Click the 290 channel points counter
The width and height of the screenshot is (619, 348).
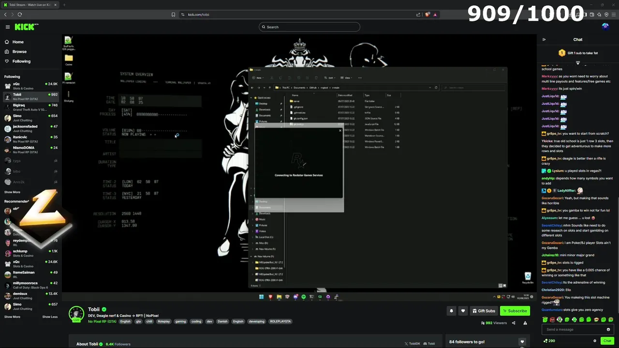(549, 341)
